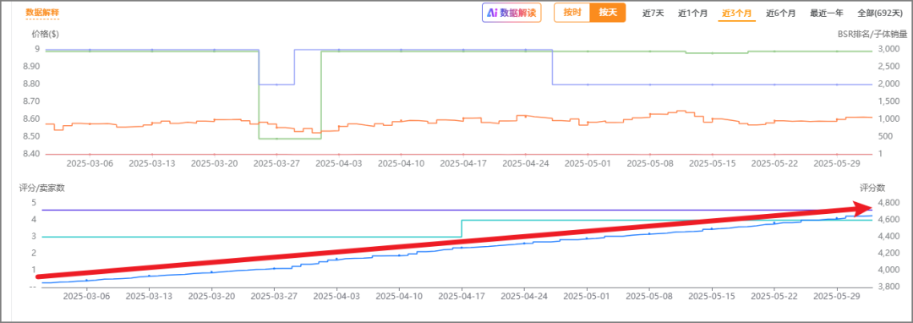913x323 pixels.
Task: Click the 2025-03-06 date on lower chart
Action: [87, 296]
